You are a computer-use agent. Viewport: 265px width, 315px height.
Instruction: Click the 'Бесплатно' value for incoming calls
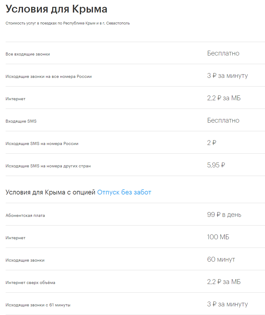click(x=223, y=53)
